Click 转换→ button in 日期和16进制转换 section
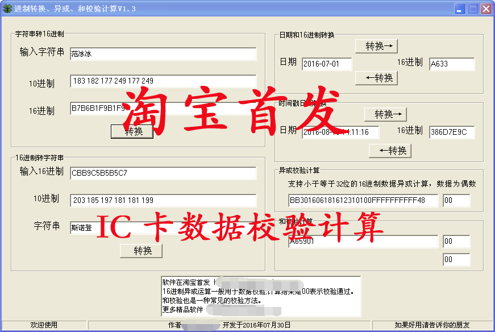Image resolution: width=495 pixels, height=332 pixels. [376, 46]
